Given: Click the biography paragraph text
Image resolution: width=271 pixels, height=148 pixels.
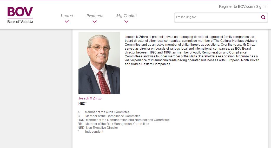Looking at the screenshot, I should (192, 50).
